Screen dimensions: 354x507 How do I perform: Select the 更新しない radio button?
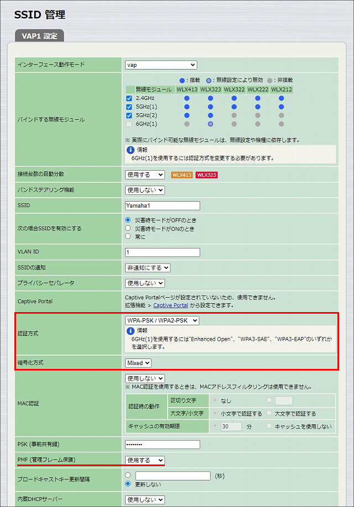tap(128, 484)
